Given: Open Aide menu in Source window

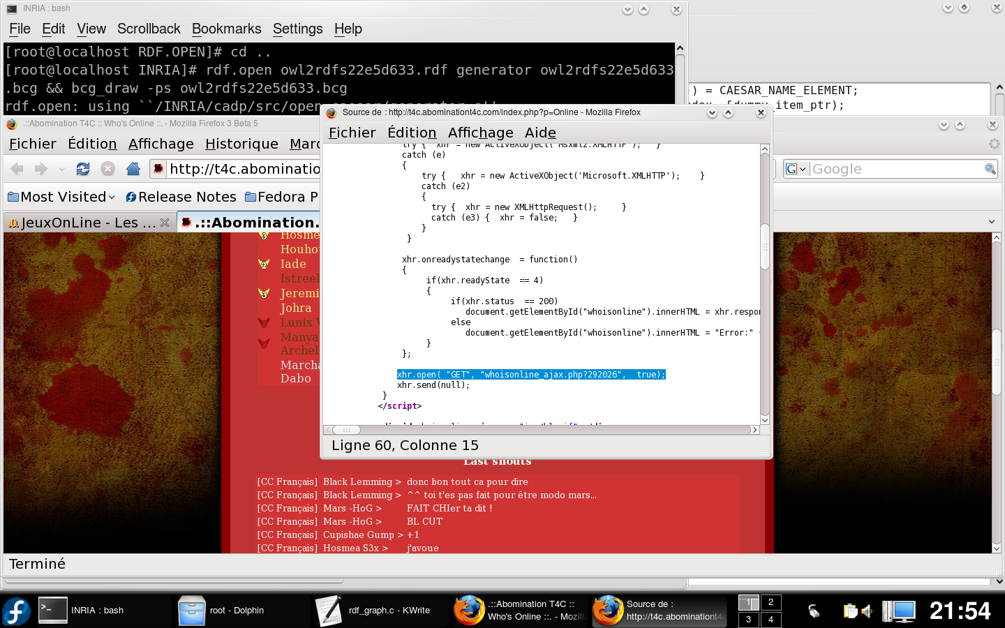Looking at the screenshot, I should (540, 133).
